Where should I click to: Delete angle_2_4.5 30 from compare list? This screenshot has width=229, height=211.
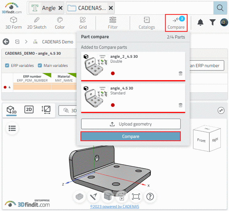pyautogui.click(x=180, y=73)
